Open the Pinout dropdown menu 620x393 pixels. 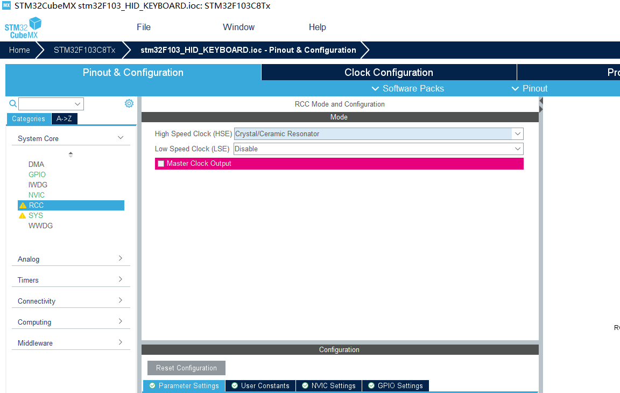click(530, 89)
